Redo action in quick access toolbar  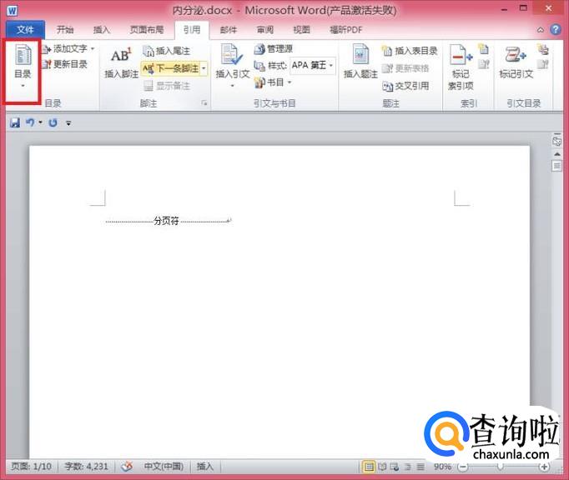point(53,122)
